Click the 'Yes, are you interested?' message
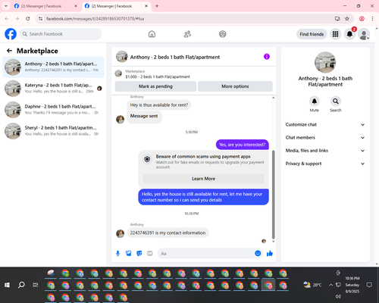Screen dimensions: 379x303 point(243,145)
